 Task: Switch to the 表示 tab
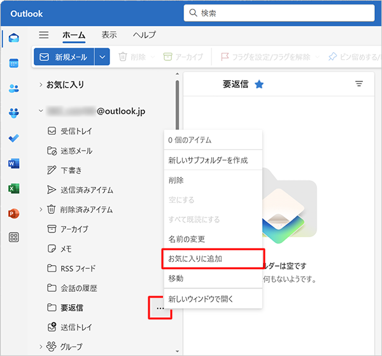pyautogui.click(x=110, y=35)
